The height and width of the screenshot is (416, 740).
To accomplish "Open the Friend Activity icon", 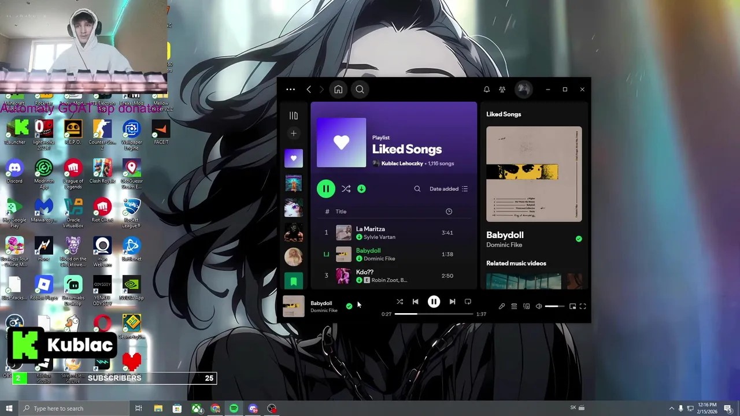I will (x=502, y=90).
